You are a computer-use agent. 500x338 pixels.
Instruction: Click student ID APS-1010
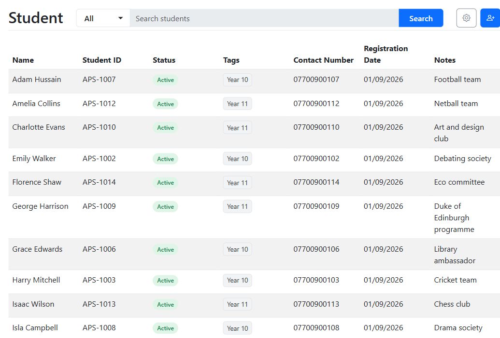(x=99, y=127)
